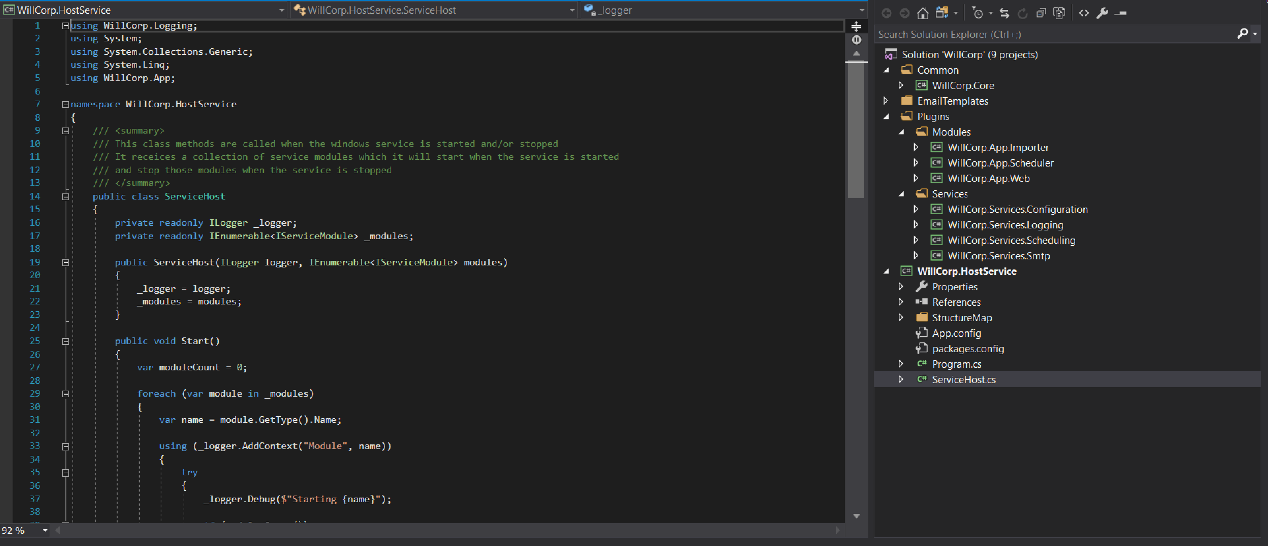Select the WillCorp.App.Web project

pyautogui.click(x=988, y=178)
